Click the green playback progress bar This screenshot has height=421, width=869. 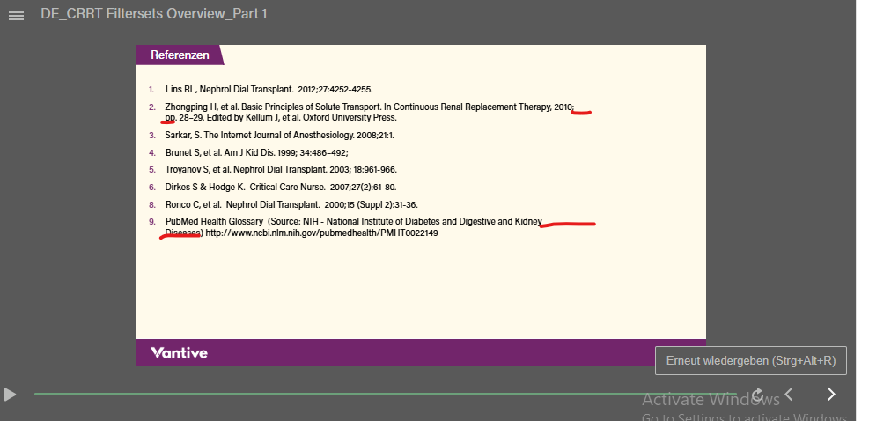click(x=385, y=395)
